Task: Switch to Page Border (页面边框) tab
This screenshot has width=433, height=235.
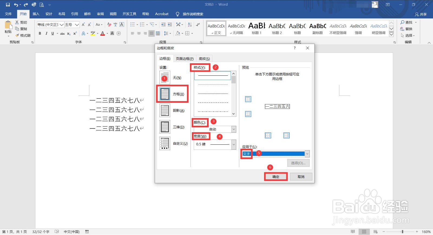Action: point(185,59)
